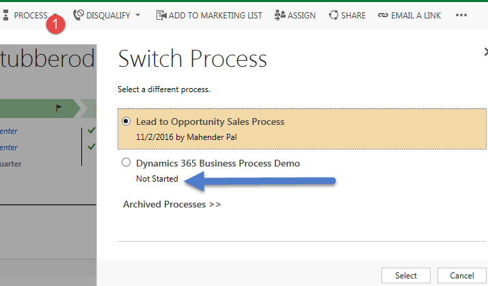Expand the Archived Processes section

point(172,204)
